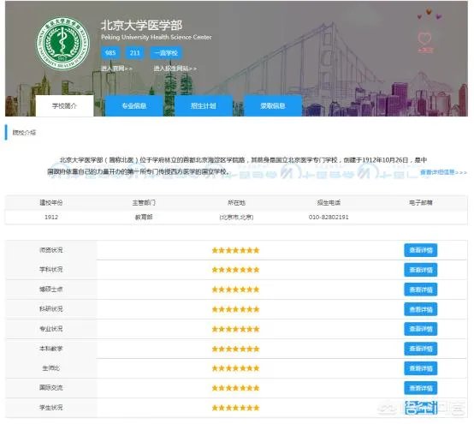View details button for 科研状况 row
Image resolution: width=474 pixels, height=424 pixels.
click(421, 309)
